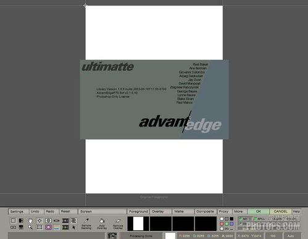Viewport: 308px width, 239px height.
Task: Select the single-pane view icon
Action: 13,220
